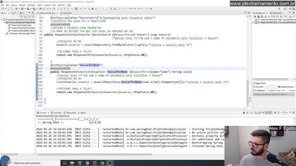296x166 pixels.
Task: Open the External Tools dropdown arrow
Action: 37,9
